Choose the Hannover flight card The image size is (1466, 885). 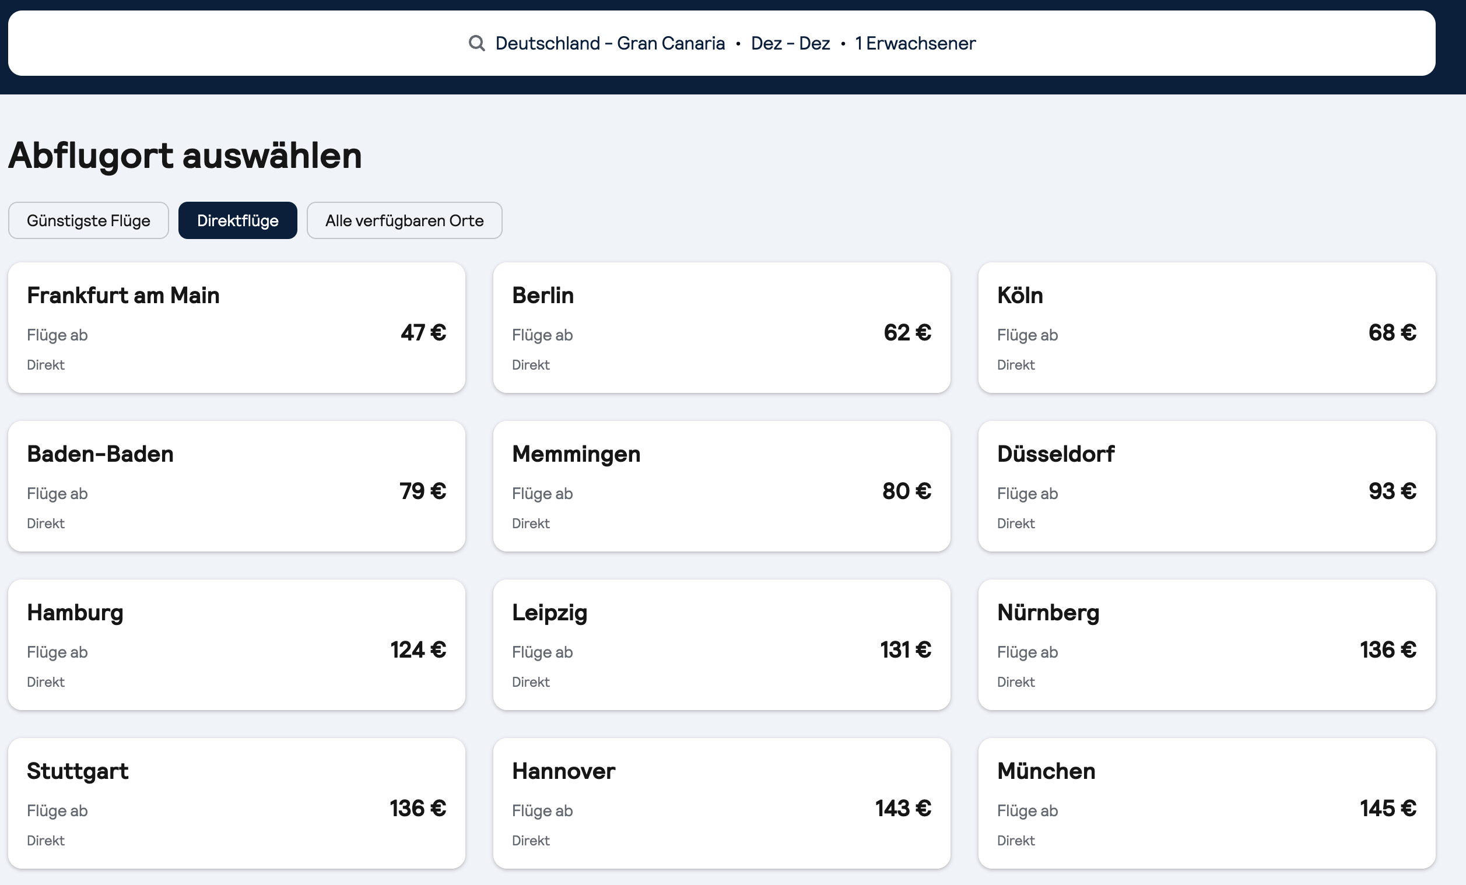point(721,803)
